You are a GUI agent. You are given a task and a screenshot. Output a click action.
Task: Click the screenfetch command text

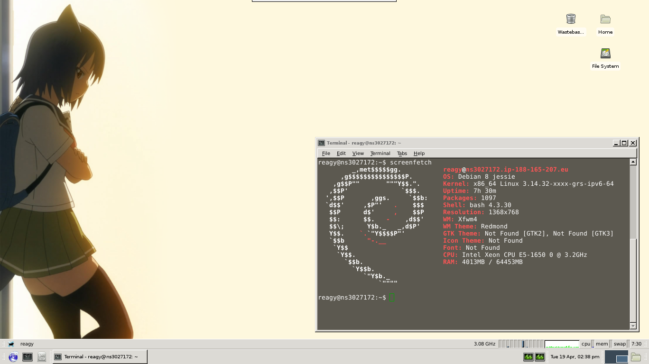coord(411,162)
